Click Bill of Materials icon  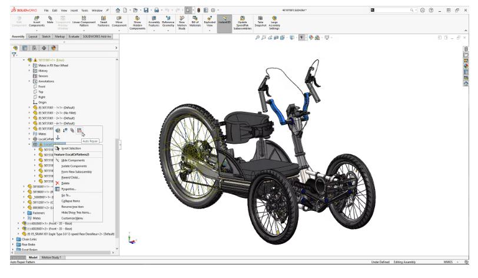194,22
